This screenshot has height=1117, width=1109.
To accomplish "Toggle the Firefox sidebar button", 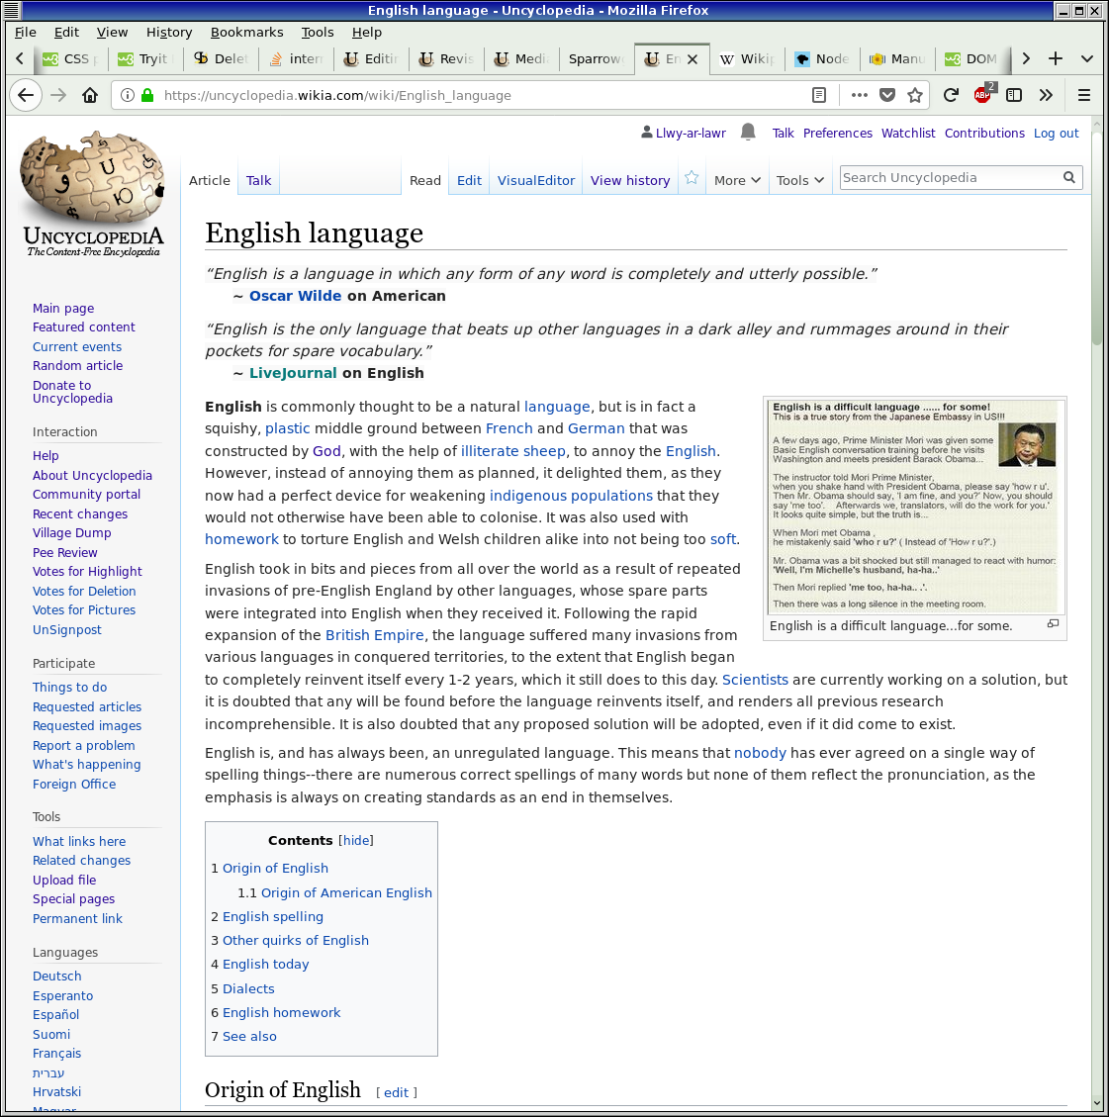I will (1014, 95).
